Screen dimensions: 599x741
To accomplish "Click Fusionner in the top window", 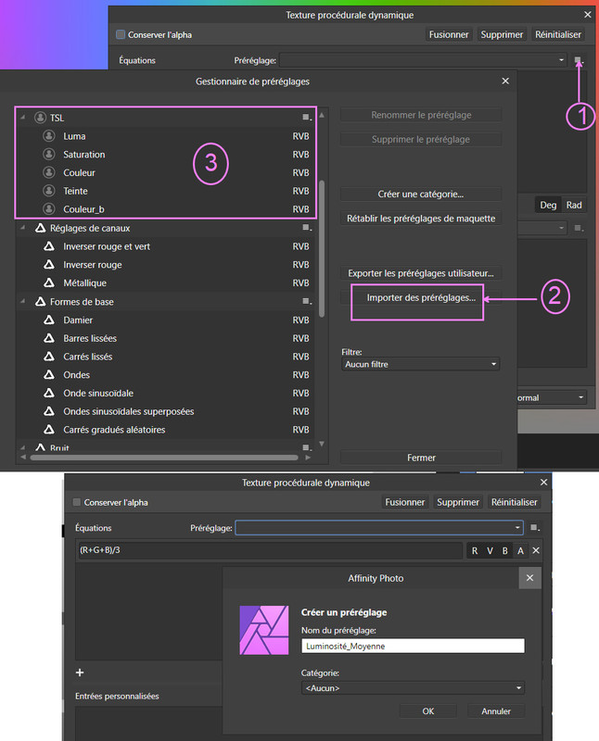I will [449, 34].
